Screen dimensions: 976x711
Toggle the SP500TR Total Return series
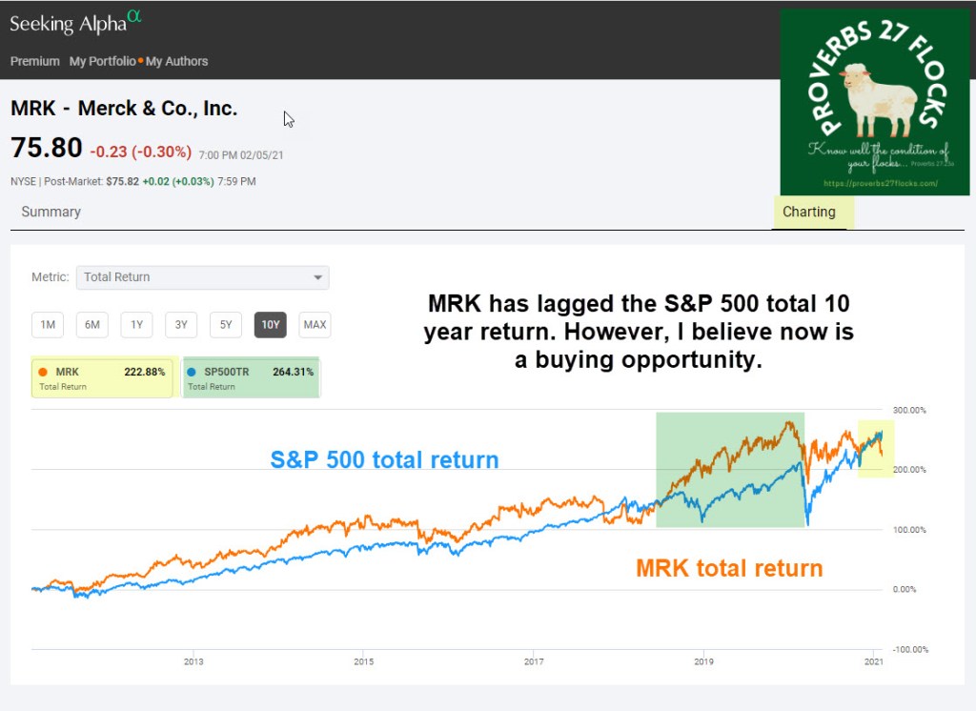pyautogui.click(x=251, y=377)
